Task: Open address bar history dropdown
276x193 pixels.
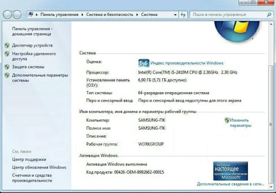Action: pyautogui.click(x=175, y=15)
